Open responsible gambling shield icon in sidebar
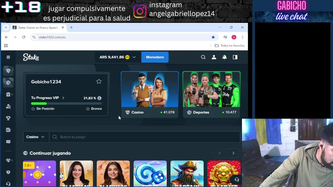 pyautogui.click(x=8, y=172)
